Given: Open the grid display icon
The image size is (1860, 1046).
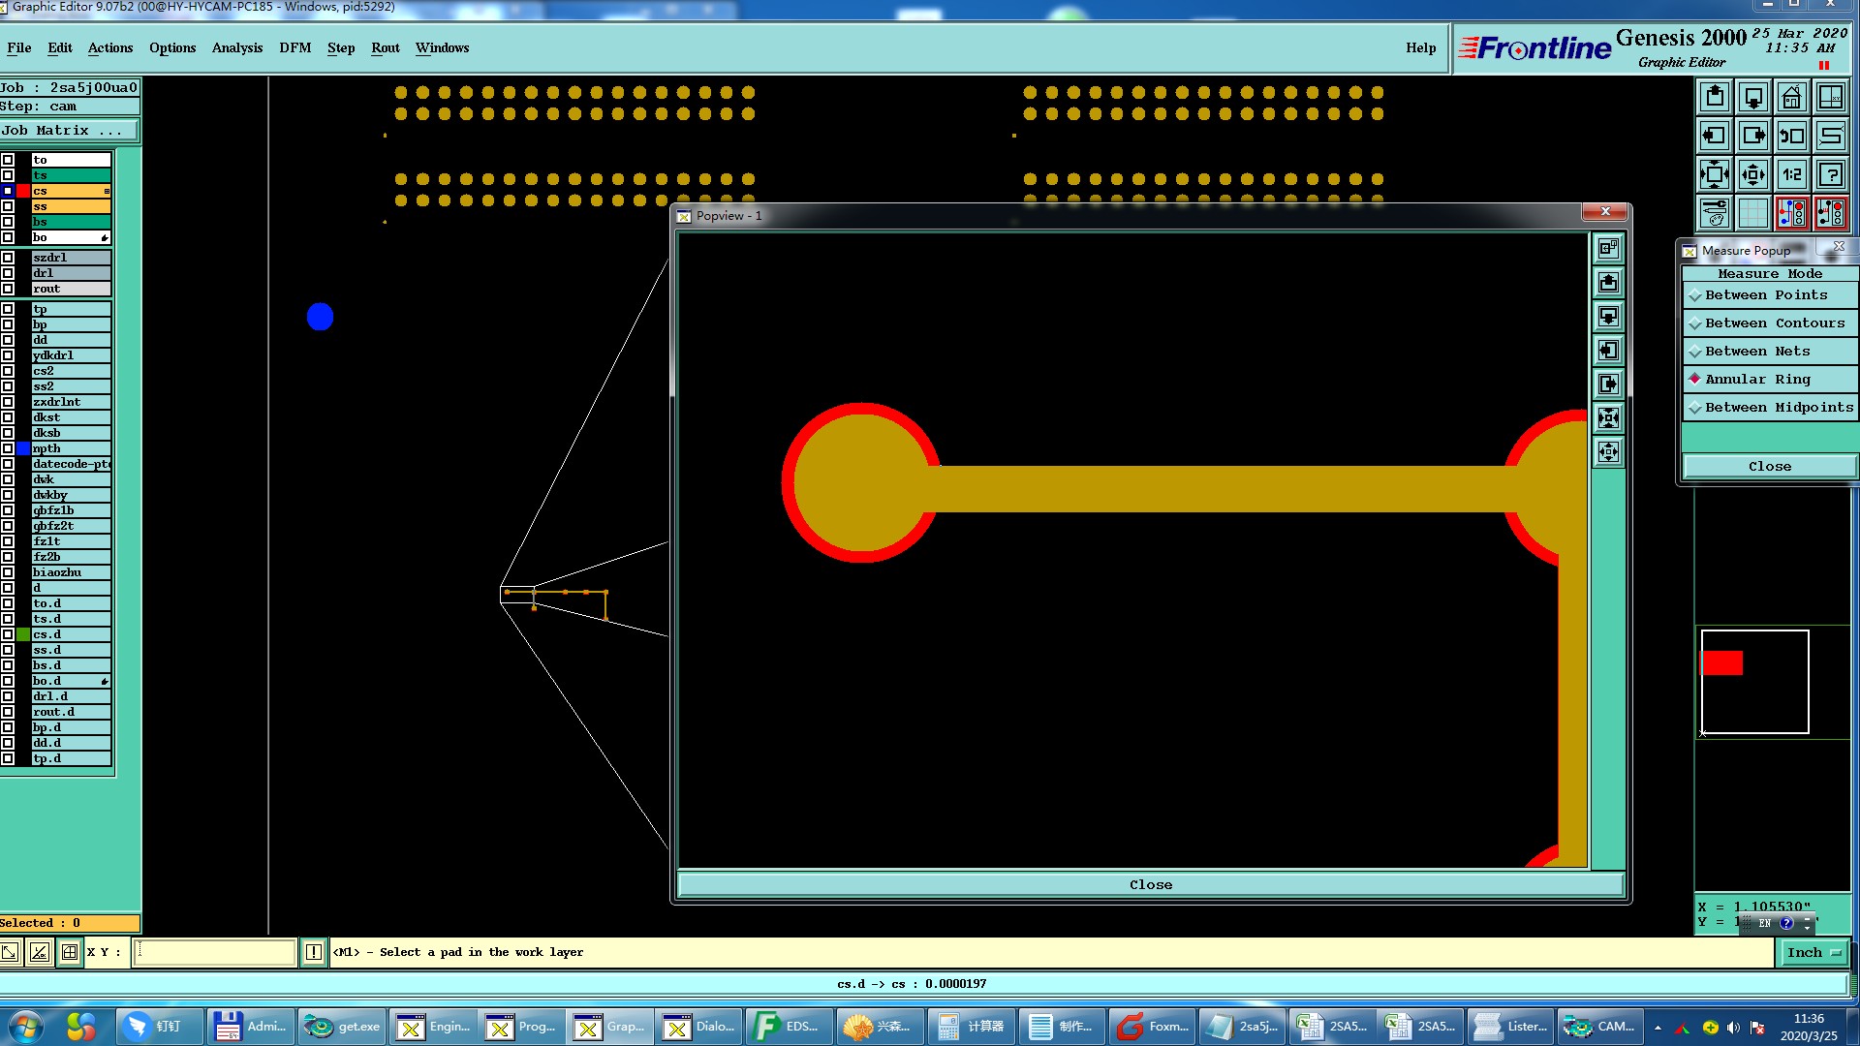Looking at the screenshot, I should coord(1753,213).
